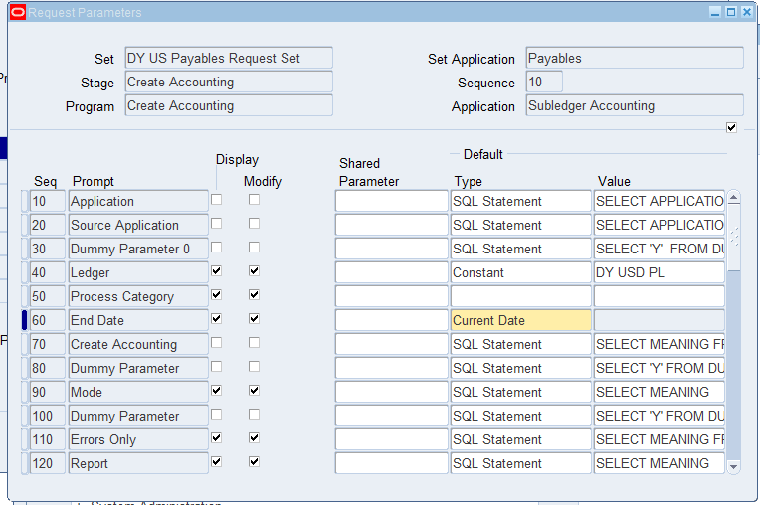Click the Program field Create Accounting
760x505 pixels.
229,105
